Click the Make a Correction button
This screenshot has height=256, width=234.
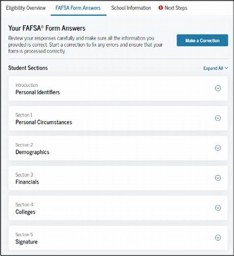[x=202, y=40]
